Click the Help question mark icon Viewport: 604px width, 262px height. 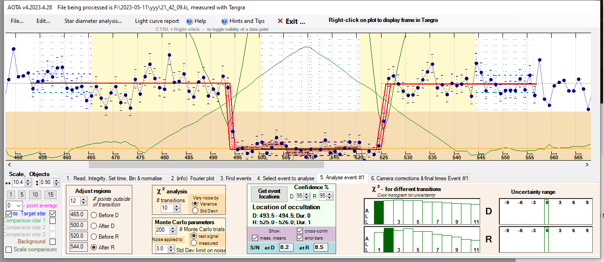[x=189, y=21]
